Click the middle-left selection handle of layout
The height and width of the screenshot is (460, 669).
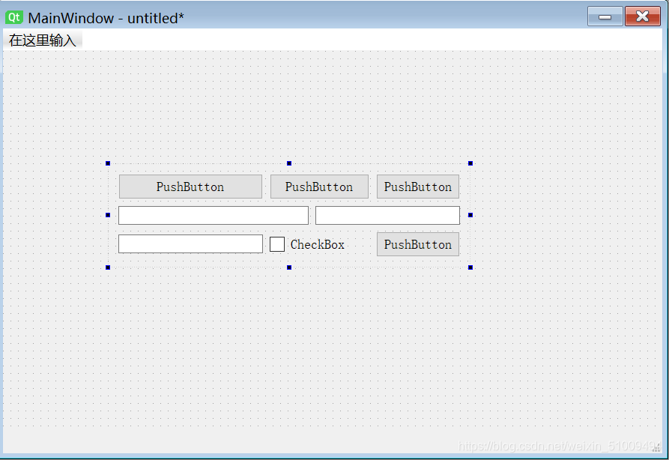(x=108, y=215)
